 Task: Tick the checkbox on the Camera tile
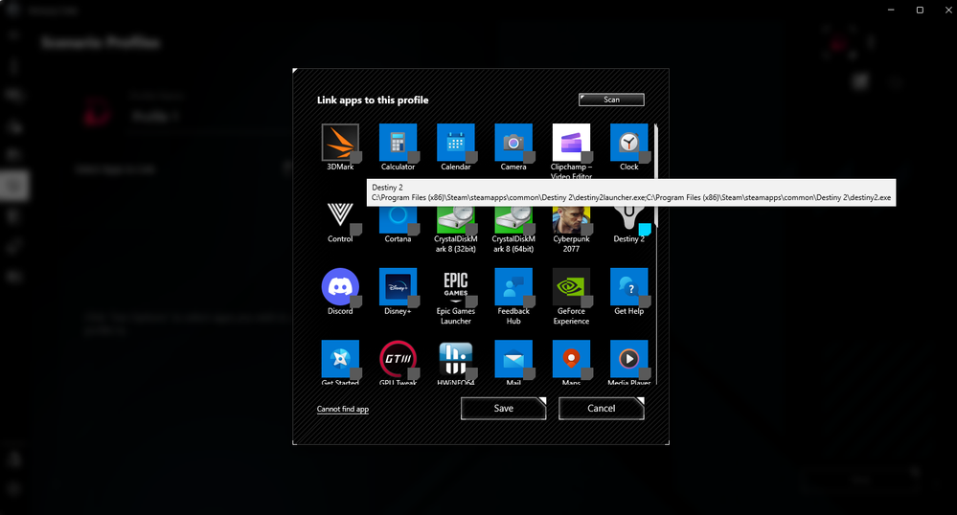click(x=529, y=157)
